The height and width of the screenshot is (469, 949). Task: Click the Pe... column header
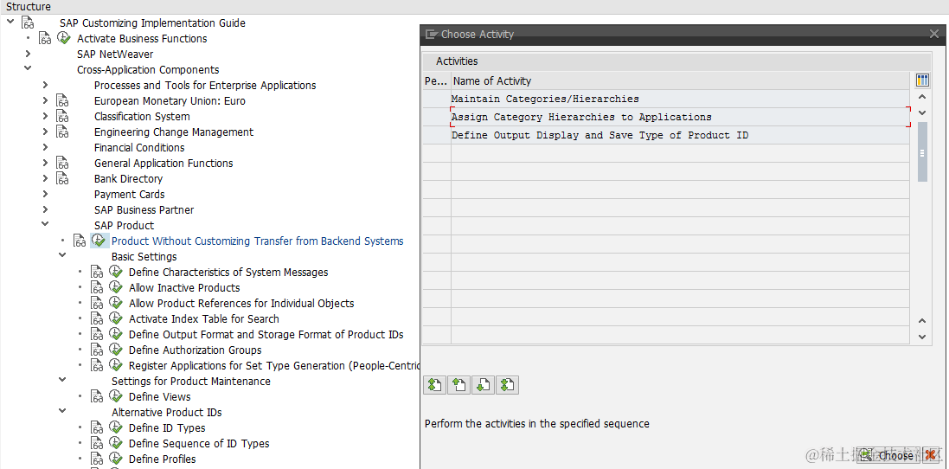[x=436, y=81]
